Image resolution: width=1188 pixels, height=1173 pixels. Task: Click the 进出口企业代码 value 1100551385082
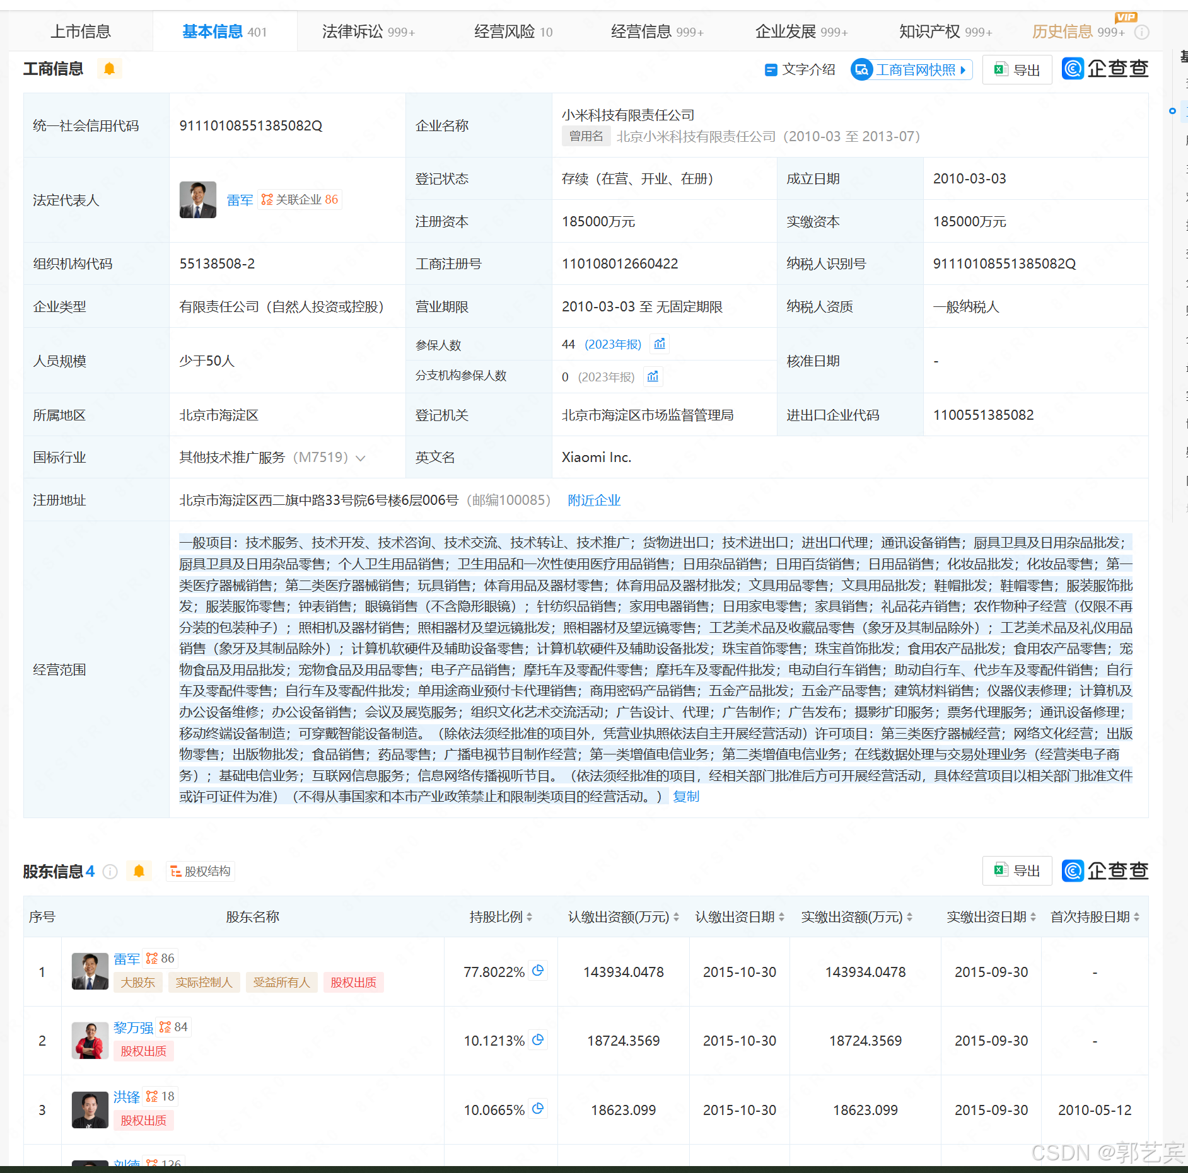(983, 415)
